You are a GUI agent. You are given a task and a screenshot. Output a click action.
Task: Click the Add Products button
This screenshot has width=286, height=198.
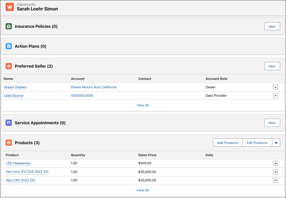point(228,143)
